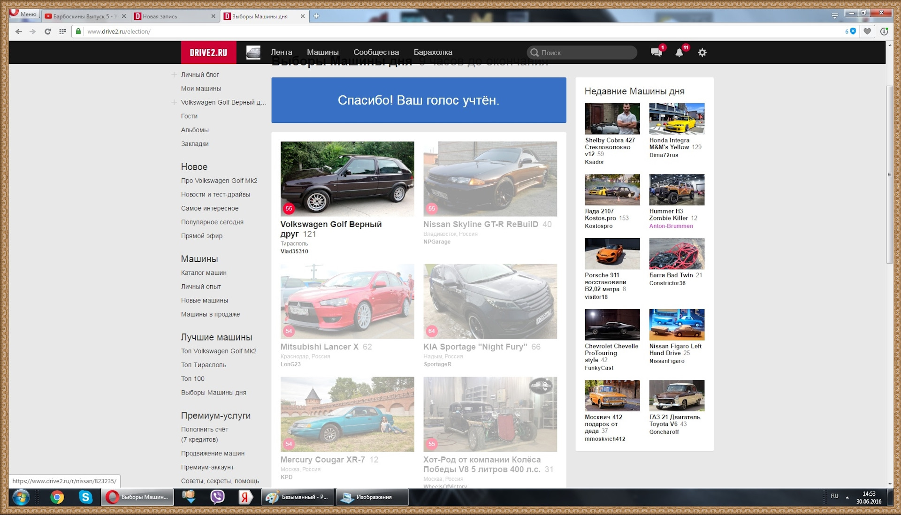Reload the page

point(47,31)
